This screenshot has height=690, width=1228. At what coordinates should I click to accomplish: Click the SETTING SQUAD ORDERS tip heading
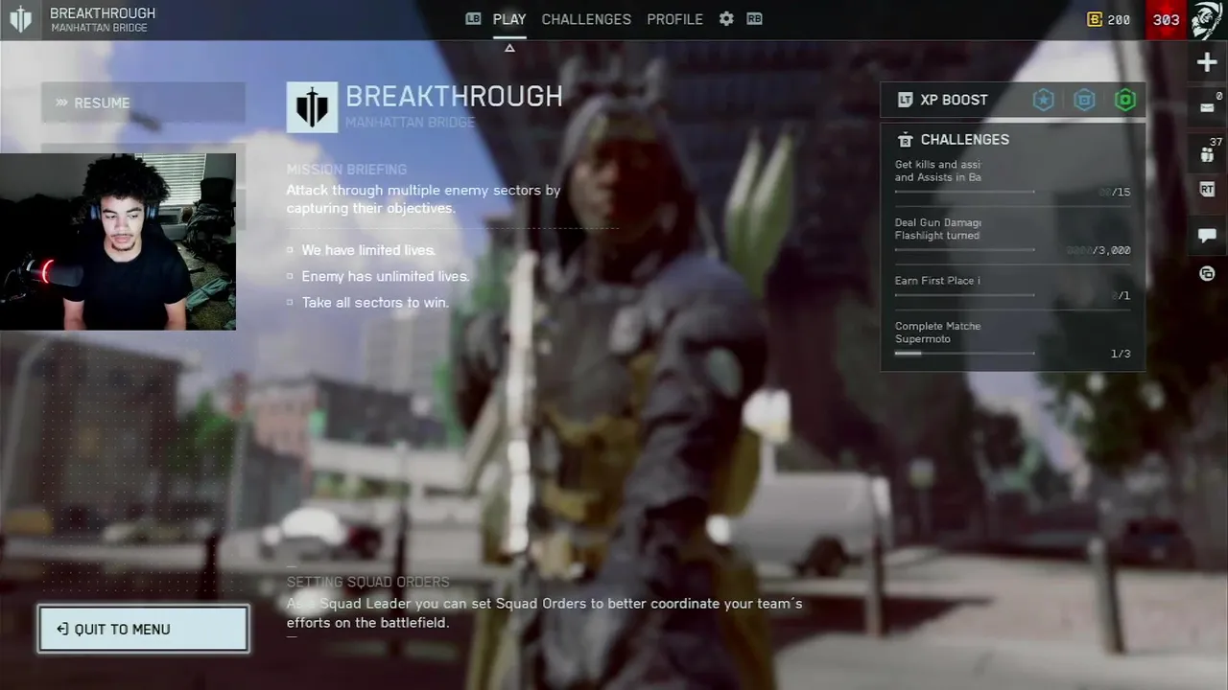[367, 582]
